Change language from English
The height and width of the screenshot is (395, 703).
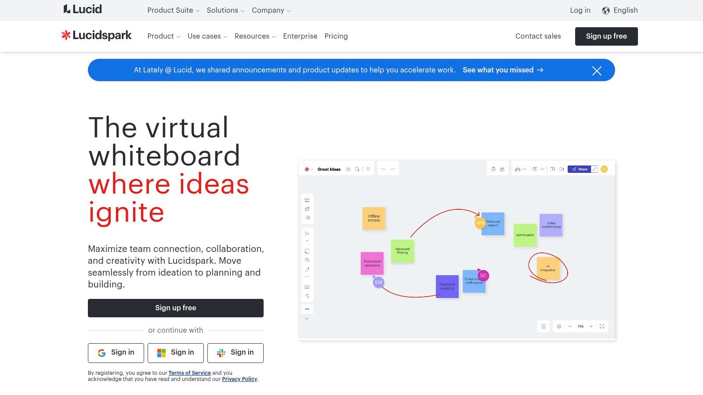(x=620, y=11)
